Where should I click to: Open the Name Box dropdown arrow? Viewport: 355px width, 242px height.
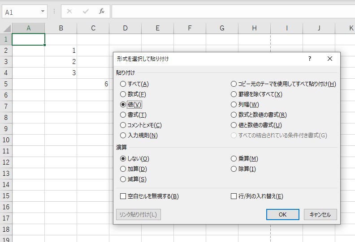click(43, 12)
